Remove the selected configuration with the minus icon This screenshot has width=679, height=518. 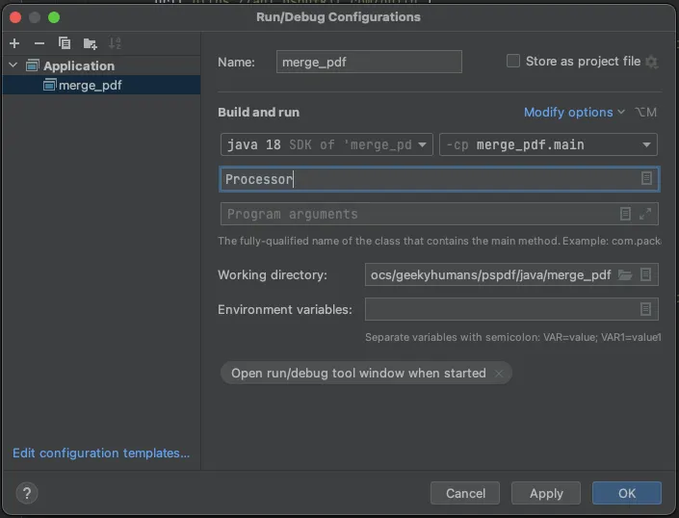(39, 43)
